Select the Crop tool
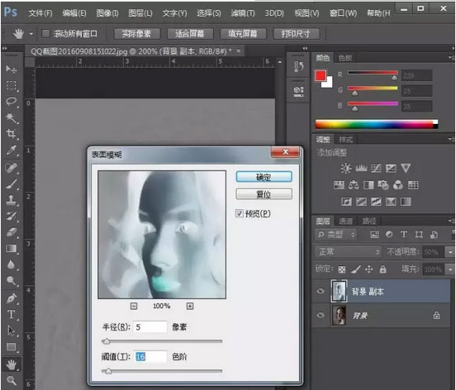 click(x=11, y=133)
